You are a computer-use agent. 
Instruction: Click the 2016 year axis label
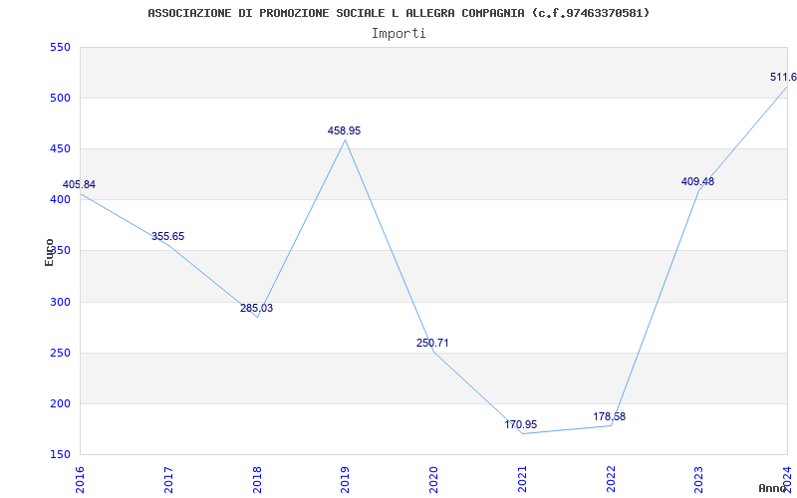pyautogui.click(x=80, y=479)
